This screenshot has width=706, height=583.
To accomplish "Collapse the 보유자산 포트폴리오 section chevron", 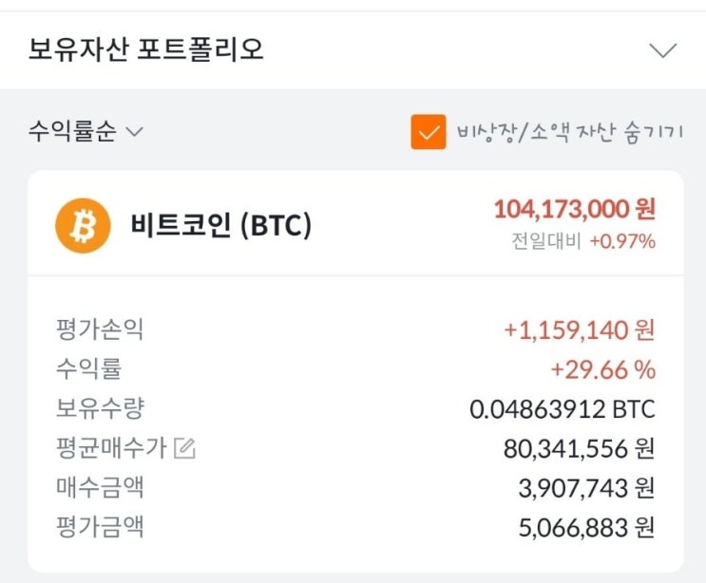I will (661, 50).
